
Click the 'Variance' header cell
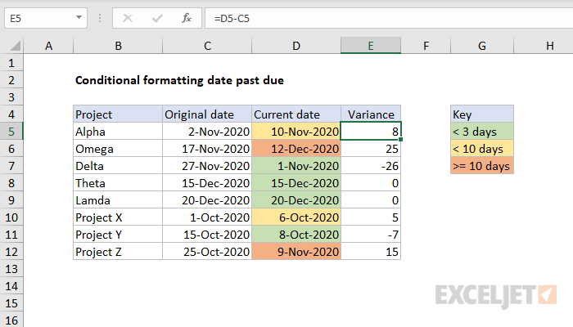click(371, 114)
